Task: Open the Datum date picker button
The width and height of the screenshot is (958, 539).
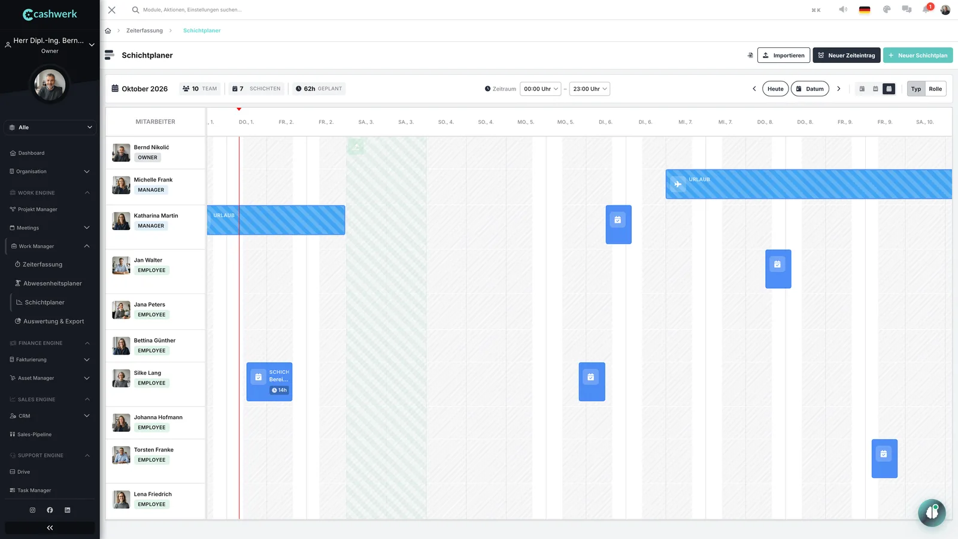Action: (810, 89)
